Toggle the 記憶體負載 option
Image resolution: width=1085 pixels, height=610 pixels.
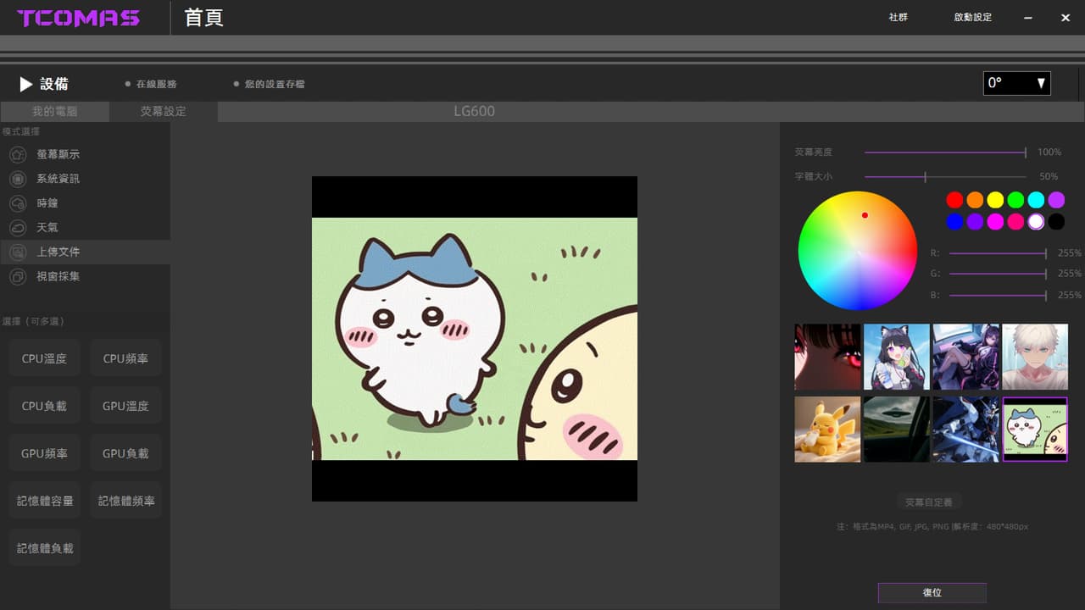(x=45, y=548)
